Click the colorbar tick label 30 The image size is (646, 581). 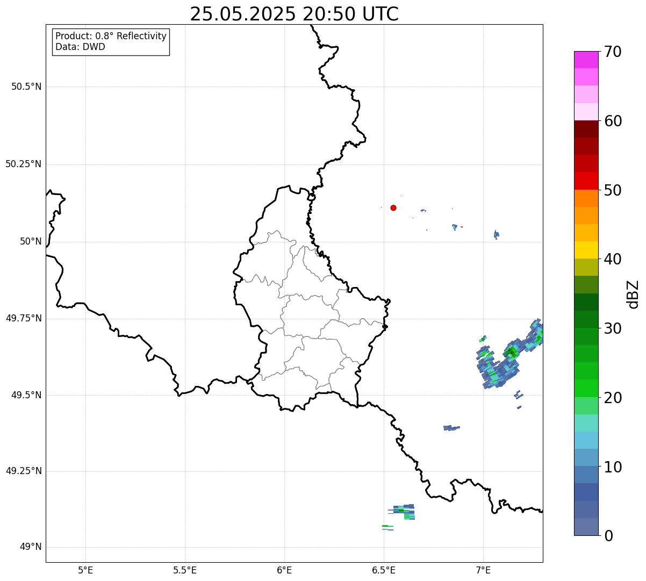[613, 328]
